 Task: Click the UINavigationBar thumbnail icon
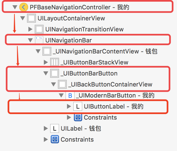pos(39,40)
